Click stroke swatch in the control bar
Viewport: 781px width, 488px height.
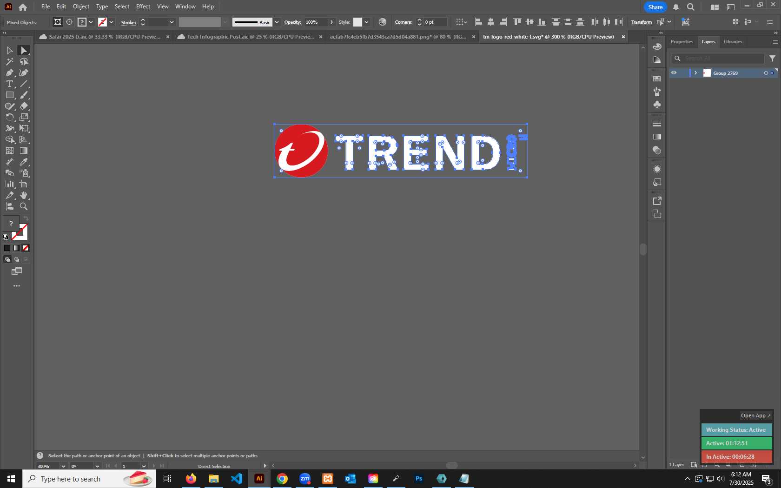[x=102, y=22]
